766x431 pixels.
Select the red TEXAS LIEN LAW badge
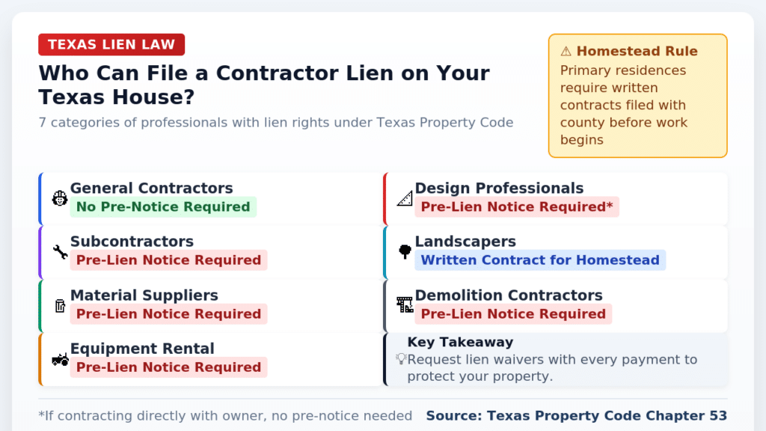pyautogui.click(x=111, y=45)
